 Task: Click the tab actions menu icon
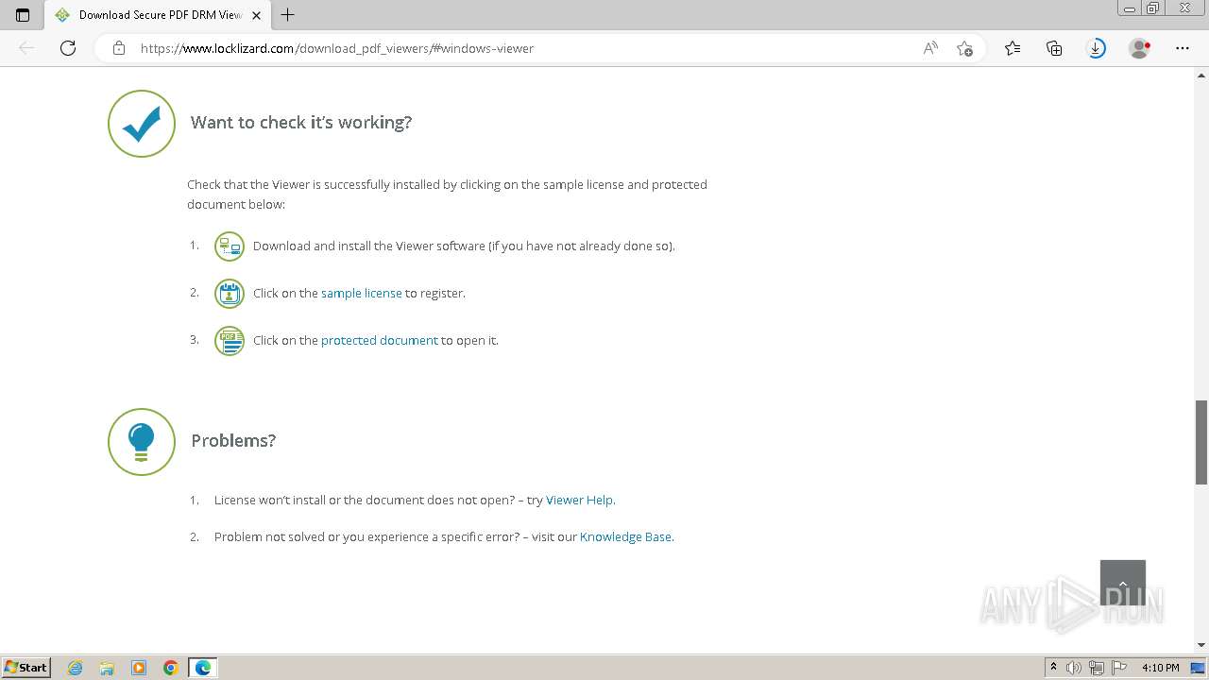[x=23, y=15]
